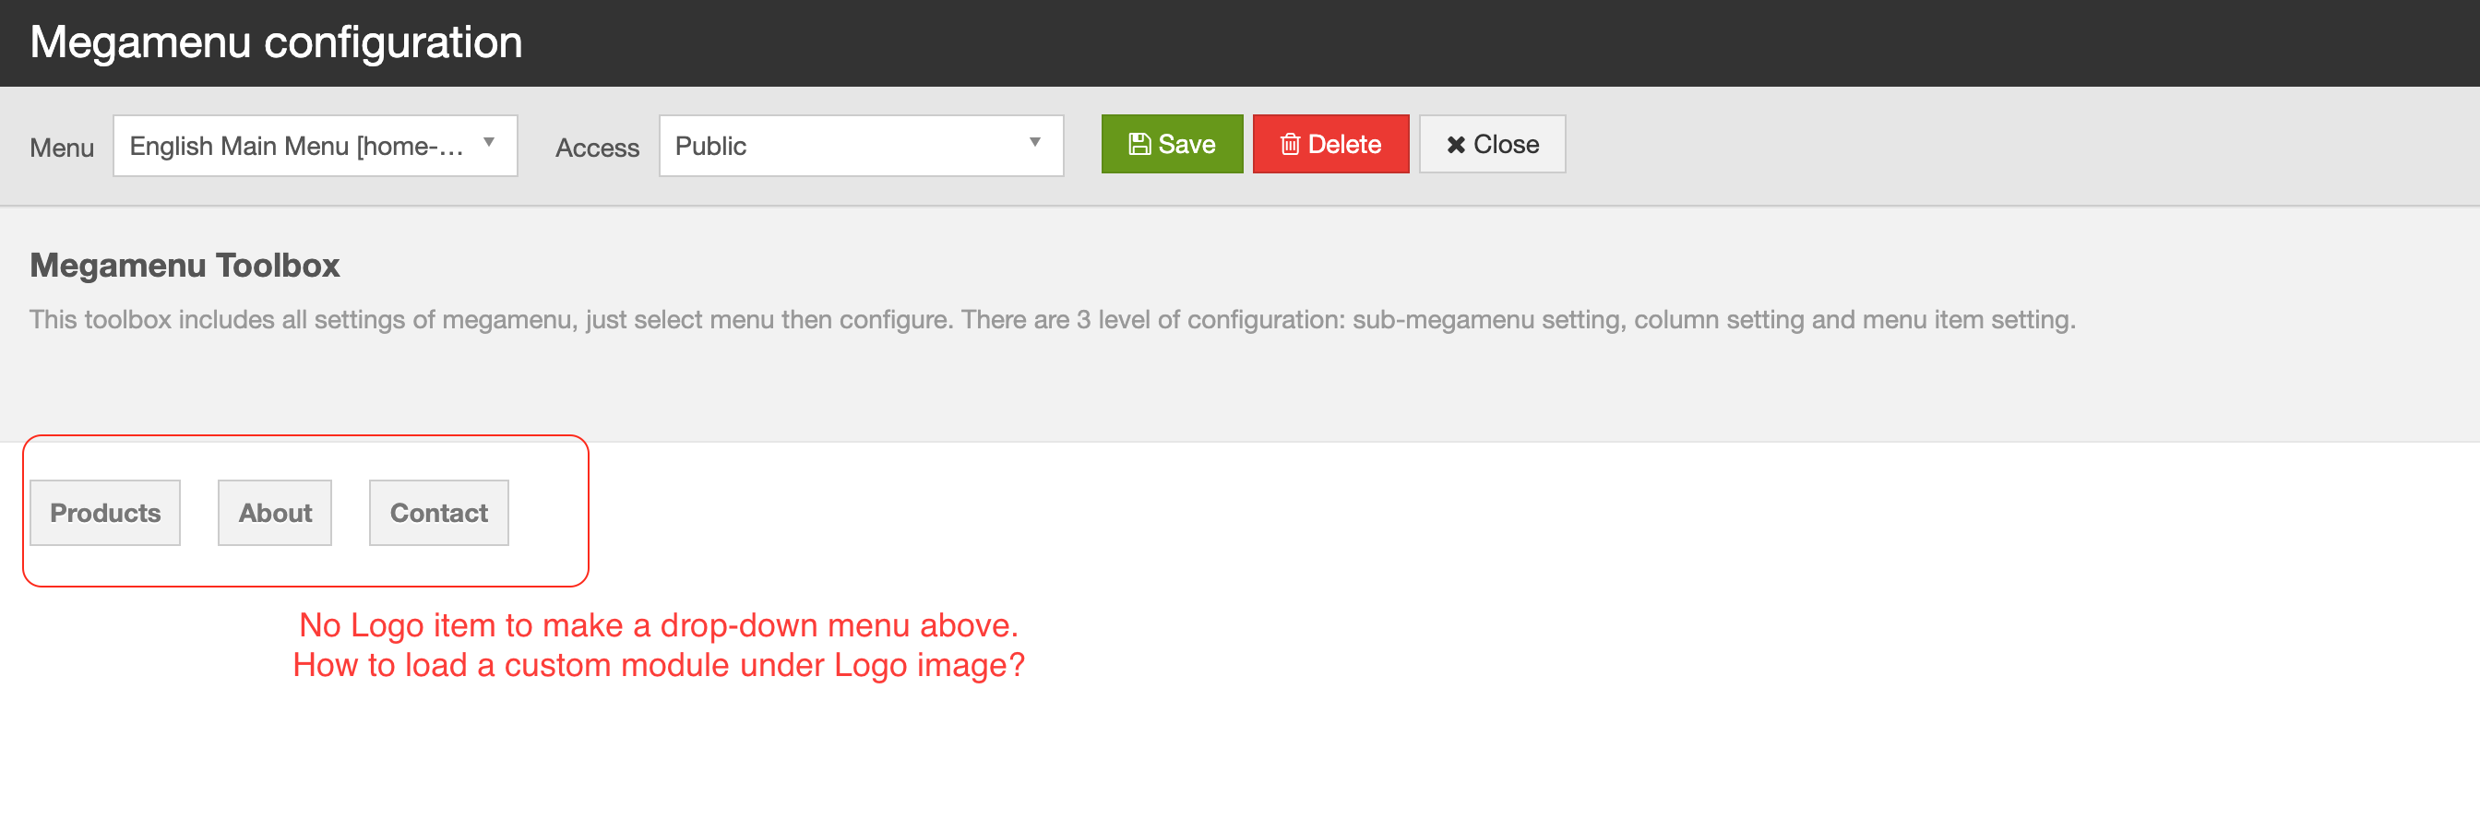
Task: Select the Products menu item
Action: (x=105, y=513)
